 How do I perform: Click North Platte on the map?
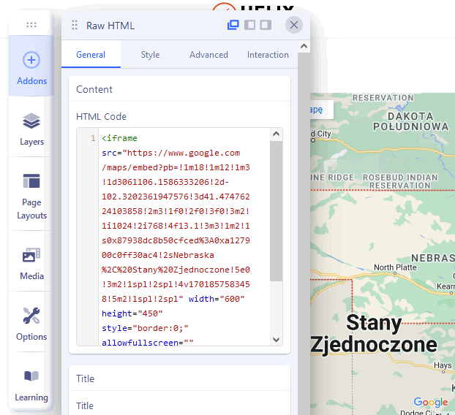pos(395,267)
